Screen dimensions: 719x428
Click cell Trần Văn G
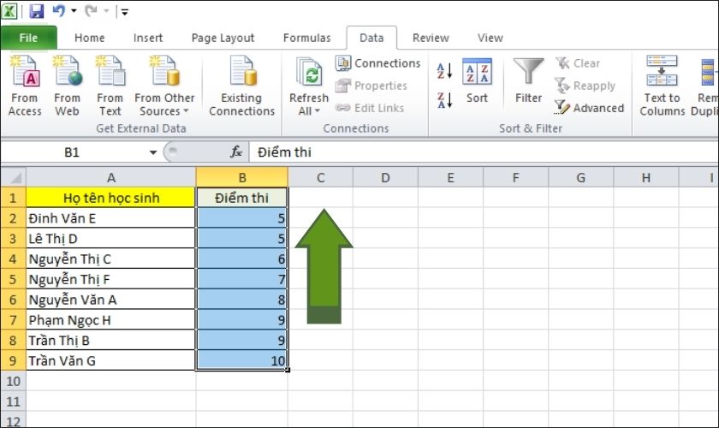pyautogui.click(x=111, y=360)
